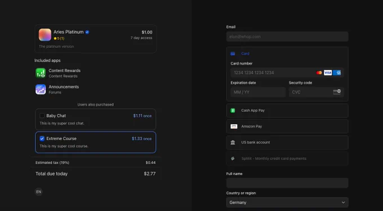
Task: Click the Amazon Pay logo icon
Action: (x=234, y=127)
